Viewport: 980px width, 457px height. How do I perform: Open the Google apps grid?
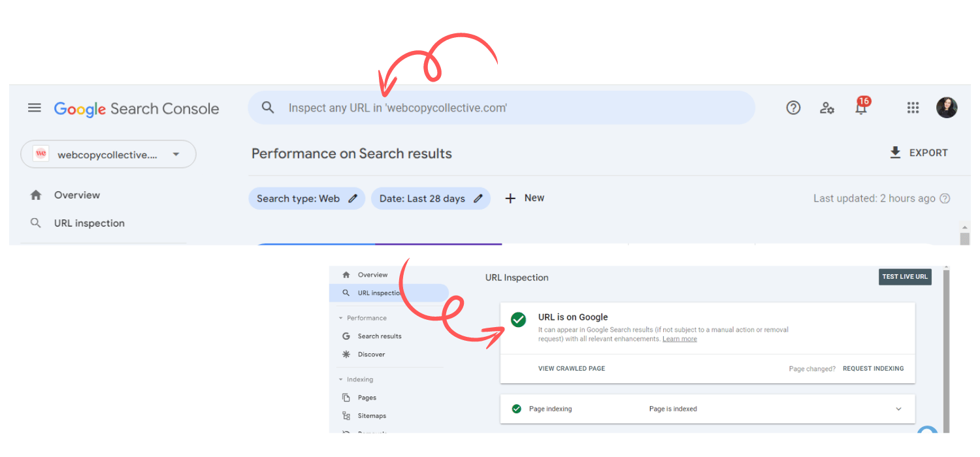tap(913, 108)
